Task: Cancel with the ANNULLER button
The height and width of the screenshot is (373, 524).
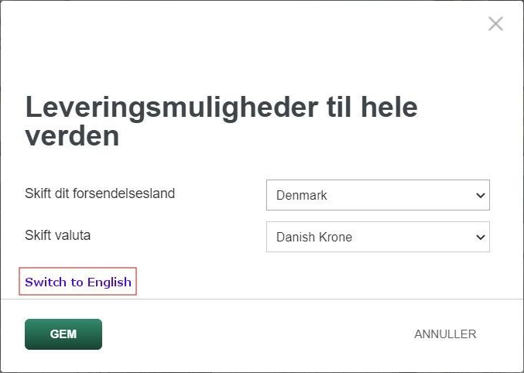Action: [x=445, y=334]
